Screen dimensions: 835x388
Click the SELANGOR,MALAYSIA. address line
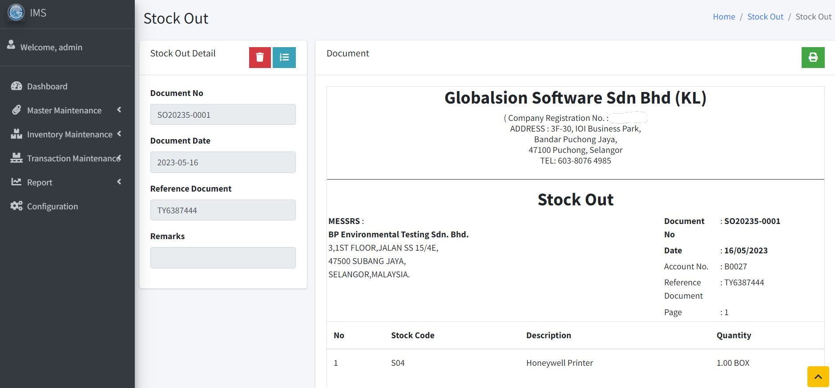point(369,274)
